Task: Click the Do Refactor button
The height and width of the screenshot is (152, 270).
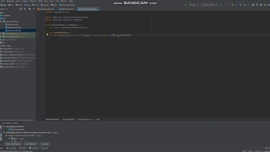Action: coord(30,144)
